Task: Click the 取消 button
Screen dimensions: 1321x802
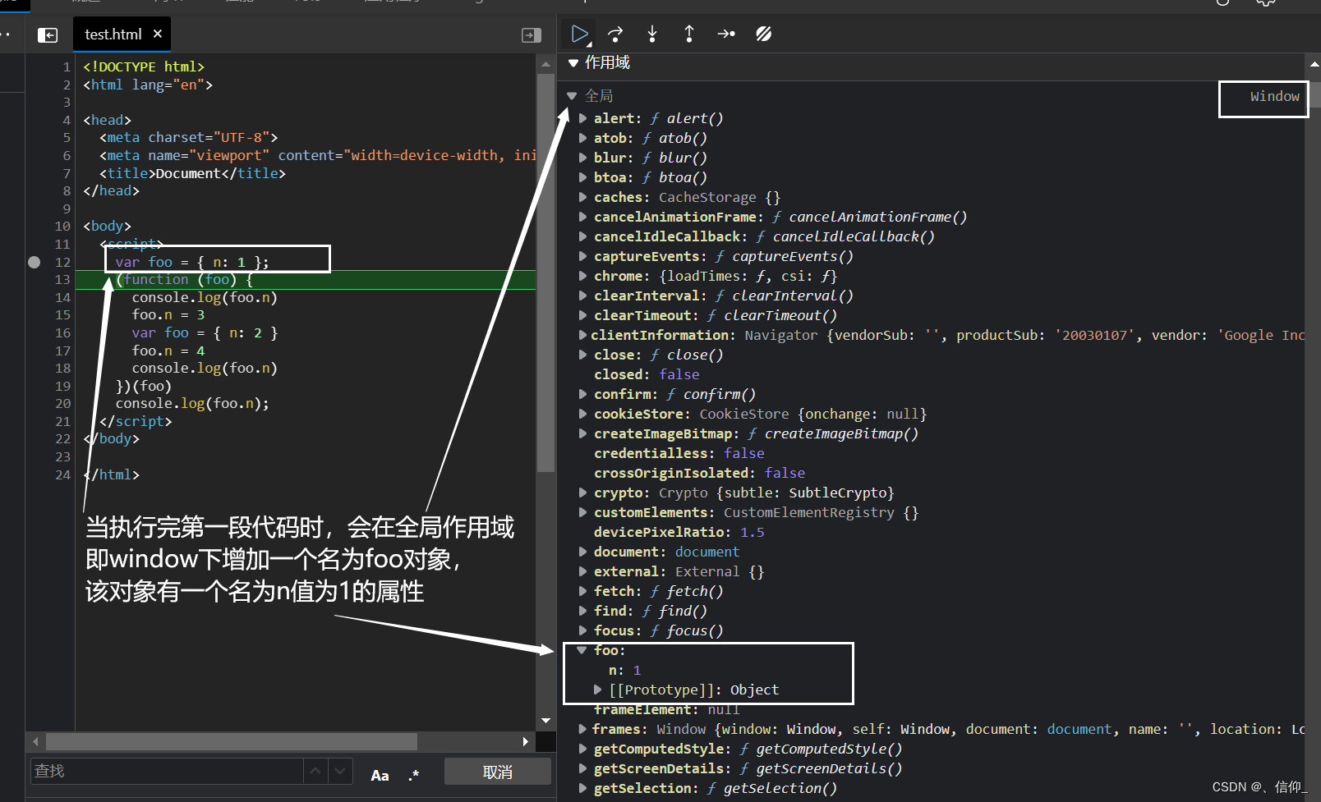Action: [498, 772]
